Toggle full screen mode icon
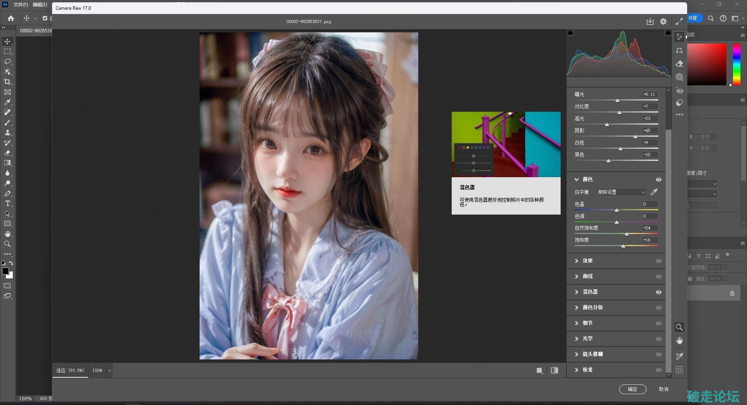The height and width of the screenshot is (405, 747). tap(679, 22)
